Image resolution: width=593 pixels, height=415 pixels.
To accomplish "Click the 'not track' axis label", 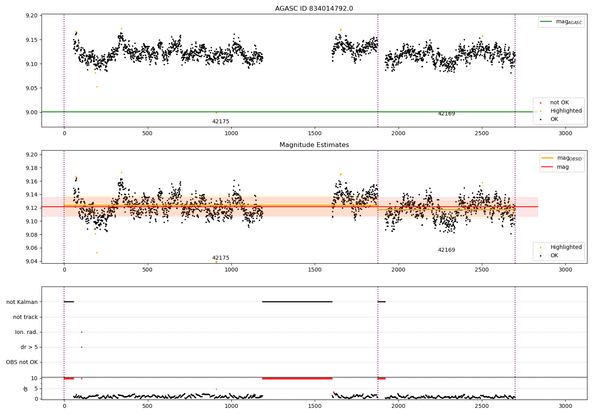I will click(25, 317).
